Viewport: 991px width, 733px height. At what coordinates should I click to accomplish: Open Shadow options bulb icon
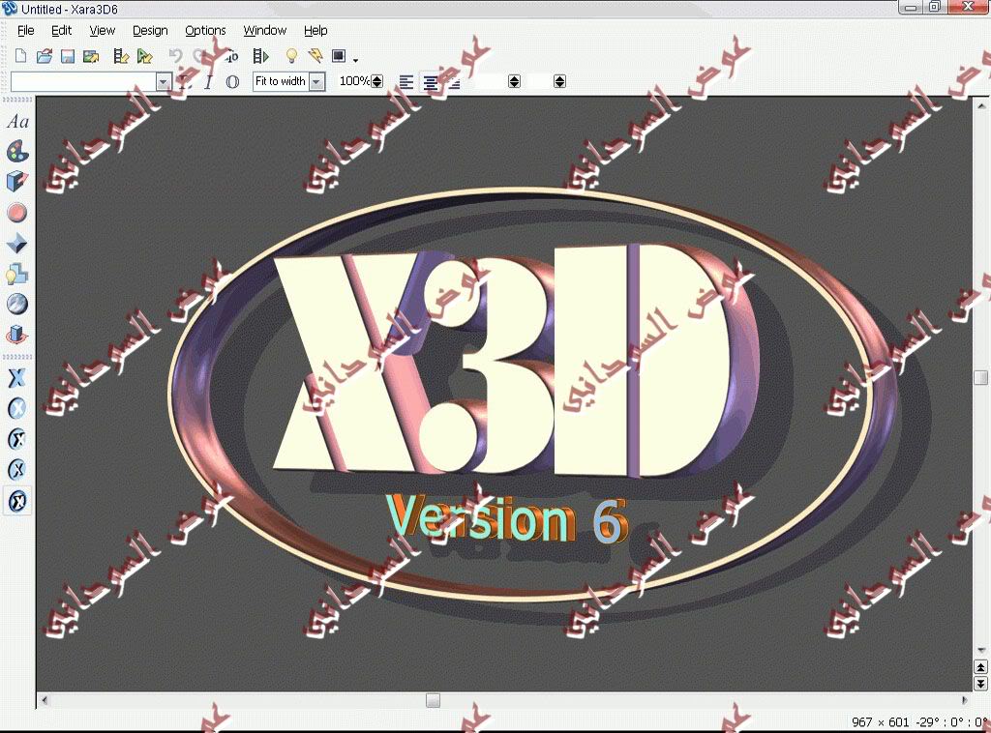[17, 274]
